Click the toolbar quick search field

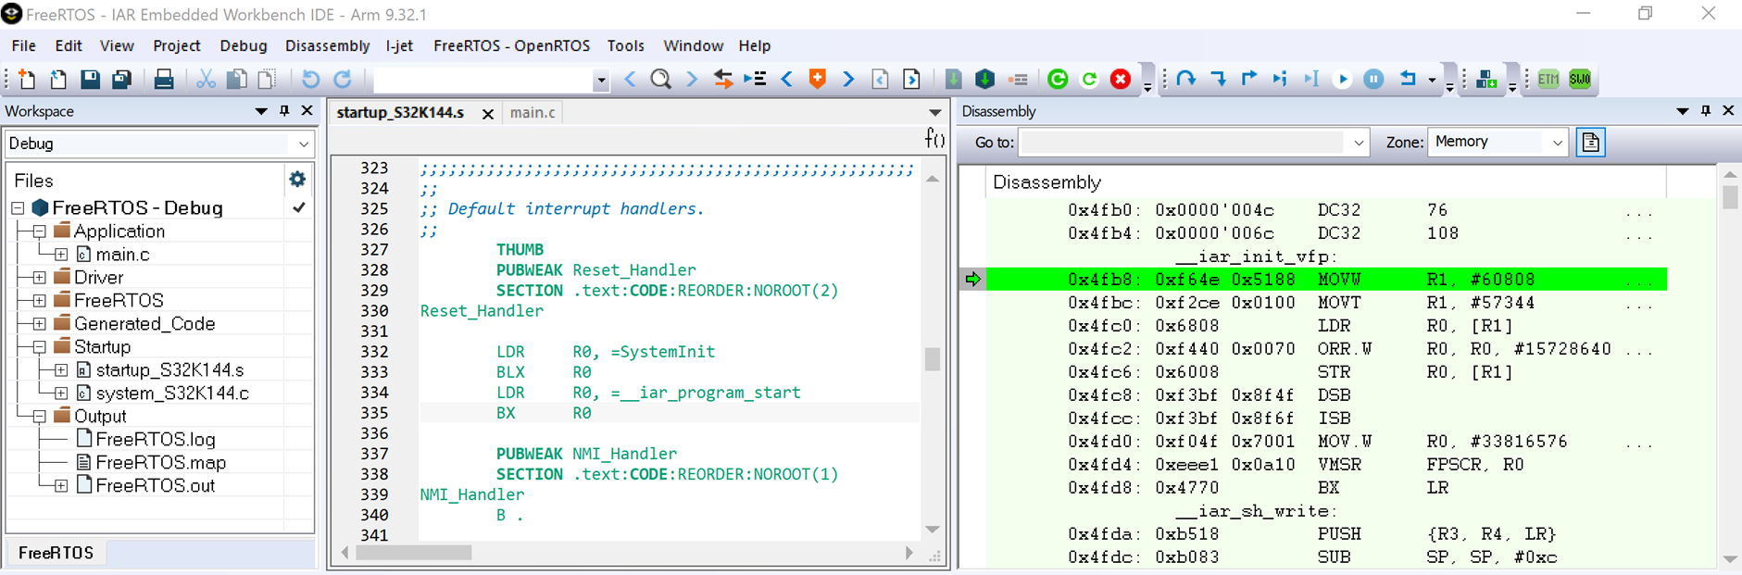coord(482,81)
